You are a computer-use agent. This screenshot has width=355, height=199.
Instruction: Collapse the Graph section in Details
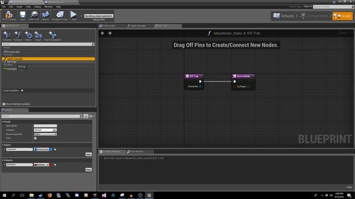pos(3,122)
